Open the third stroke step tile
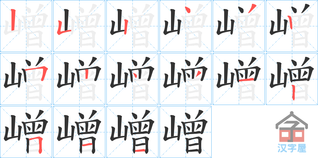Image resolution: width=318 pixels, height=158 pixels. pos(132,26)
